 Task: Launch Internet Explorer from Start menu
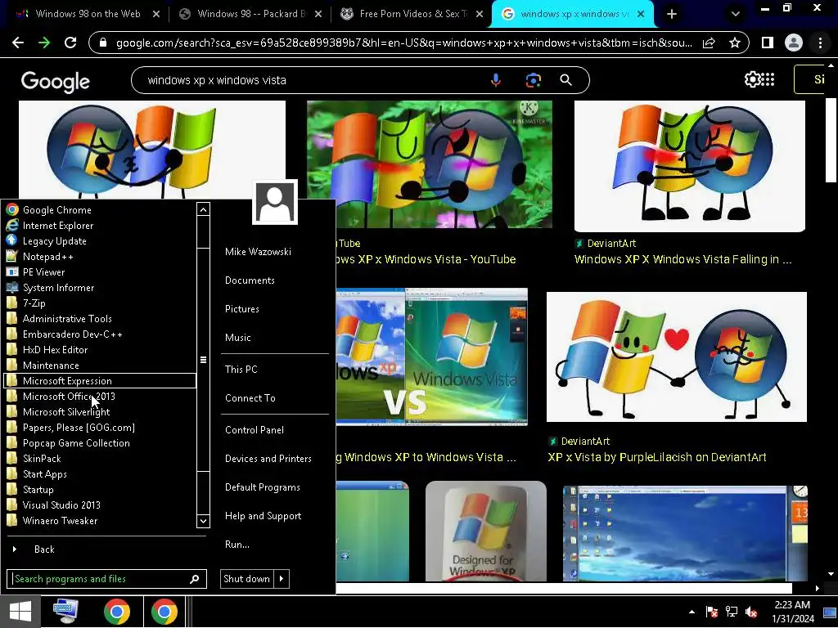point(101,226)
